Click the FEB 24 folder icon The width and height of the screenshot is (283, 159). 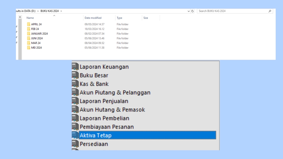[29, 29]
